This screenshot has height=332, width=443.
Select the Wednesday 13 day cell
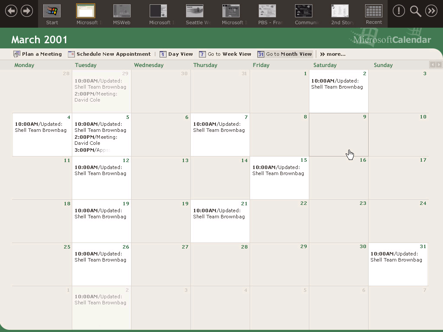161,178
